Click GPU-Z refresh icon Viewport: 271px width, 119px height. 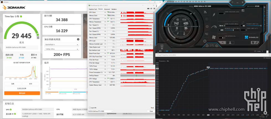(x=151, y=9)
